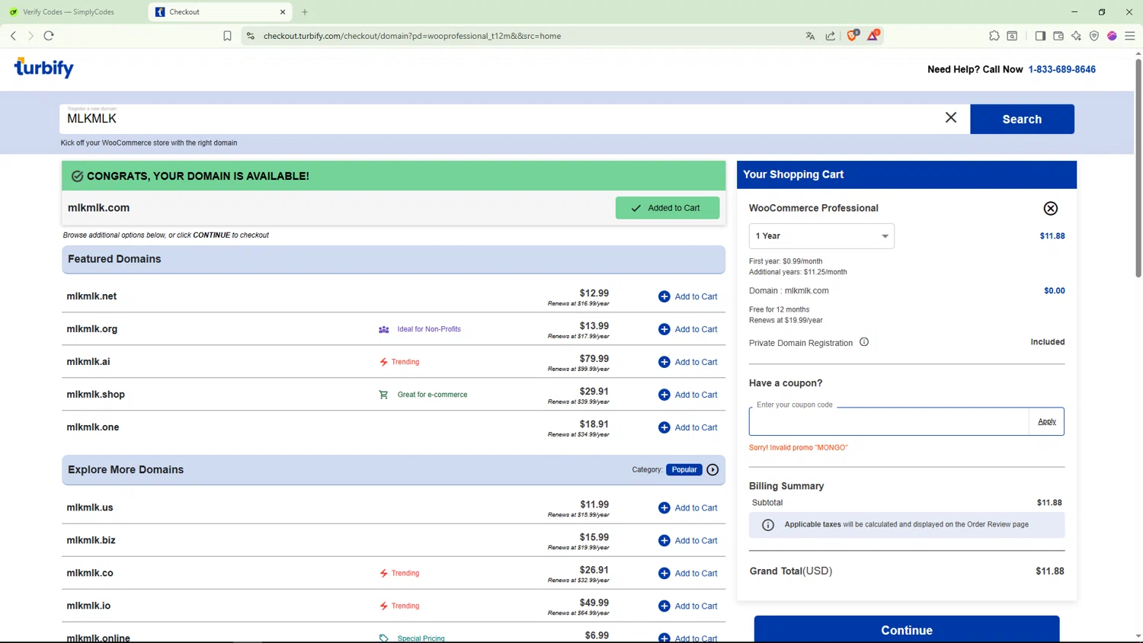The height and width of the screenshot is (643, 1143).
Task: Click the Added to Cart button for mlkmlk.com
Action: pos(667,208)
